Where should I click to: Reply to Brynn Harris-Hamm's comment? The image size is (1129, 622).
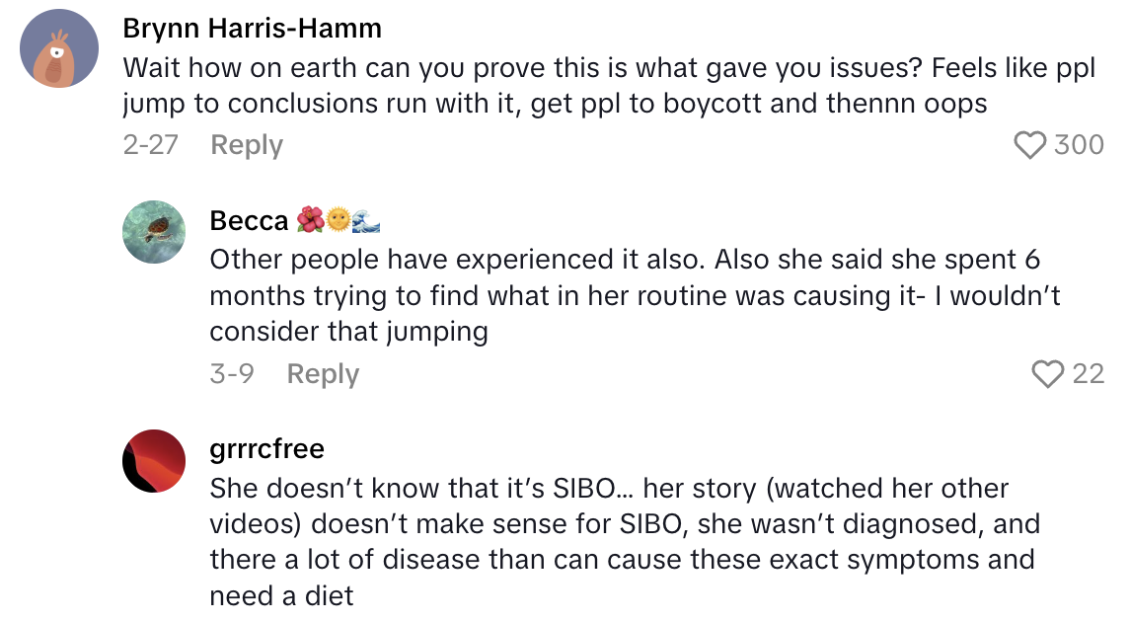coord(247,145)
